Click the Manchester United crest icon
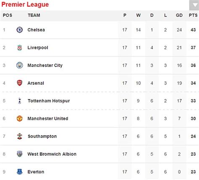 (20, 119)
